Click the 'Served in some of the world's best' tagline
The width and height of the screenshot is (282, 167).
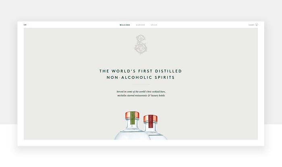[x=141, y=92]
